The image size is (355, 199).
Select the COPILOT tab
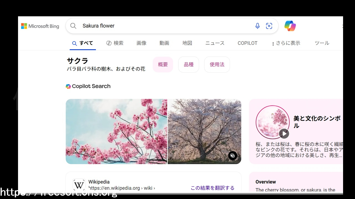click(x=247, y=43)
